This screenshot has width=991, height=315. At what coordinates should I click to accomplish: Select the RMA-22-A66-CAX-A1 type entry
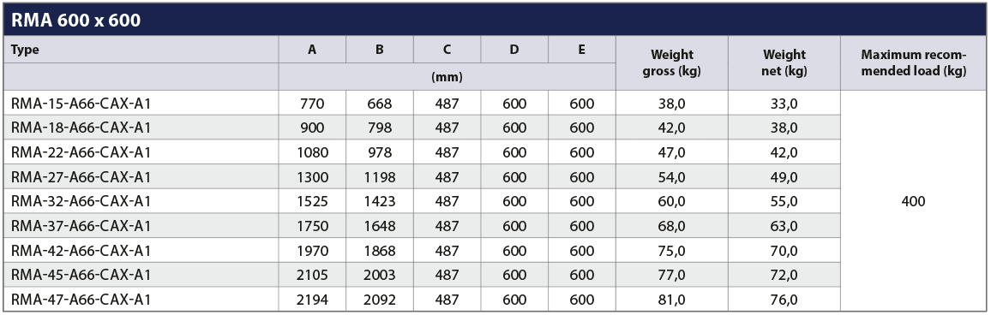click(81, 152)
